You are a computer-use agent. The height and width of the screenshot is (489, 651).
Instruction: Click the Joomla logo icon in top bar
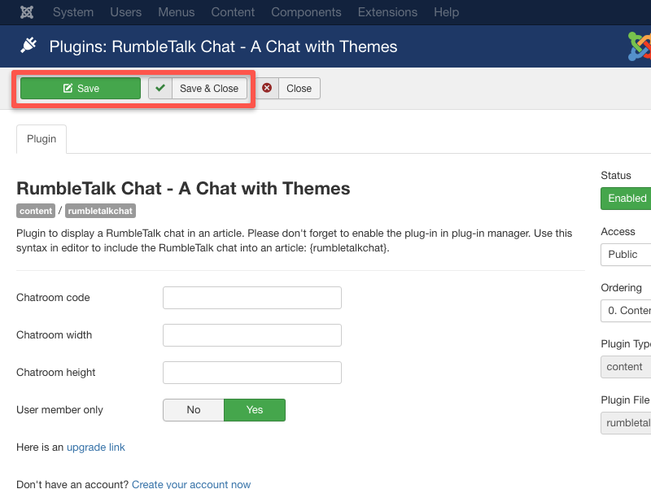pos(27,12)
